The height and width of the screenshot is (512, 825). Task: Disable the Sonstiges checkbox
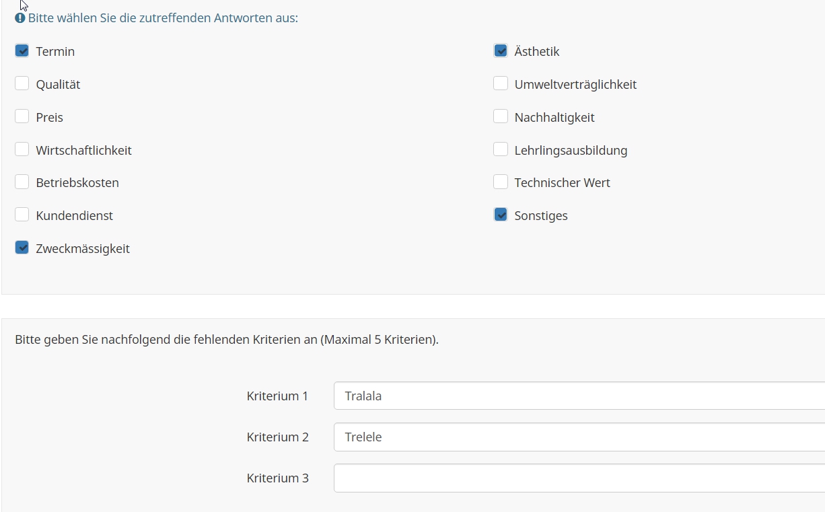[x=501, y=215]
